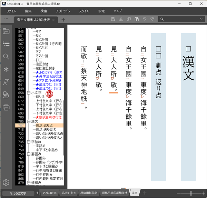
Task: Select outline item 字下げと字詰め
Action: (47, 150)
